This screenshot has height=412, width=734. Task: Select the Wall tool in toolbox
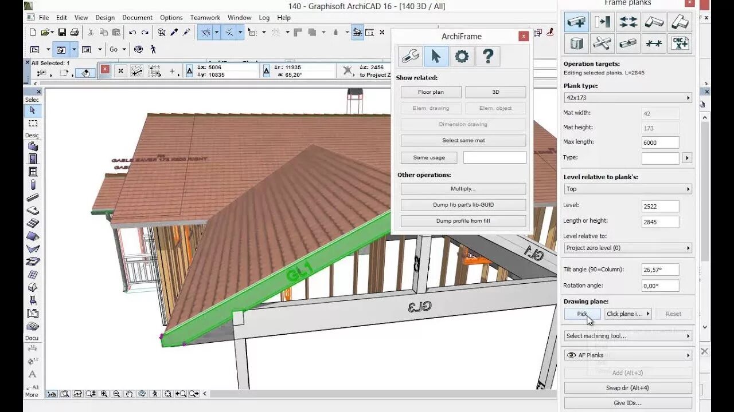point(33,146)
